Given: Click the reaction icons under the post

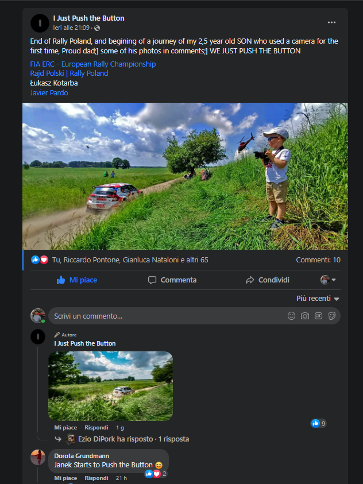Looking at the screenshot, I should click(40, 260).
